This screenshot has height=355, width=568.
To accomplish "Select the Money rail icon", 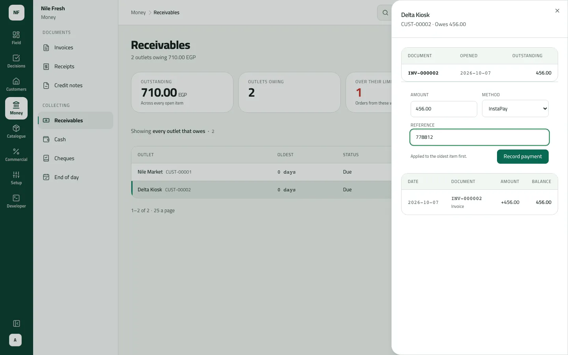I will tap(16, 108).
